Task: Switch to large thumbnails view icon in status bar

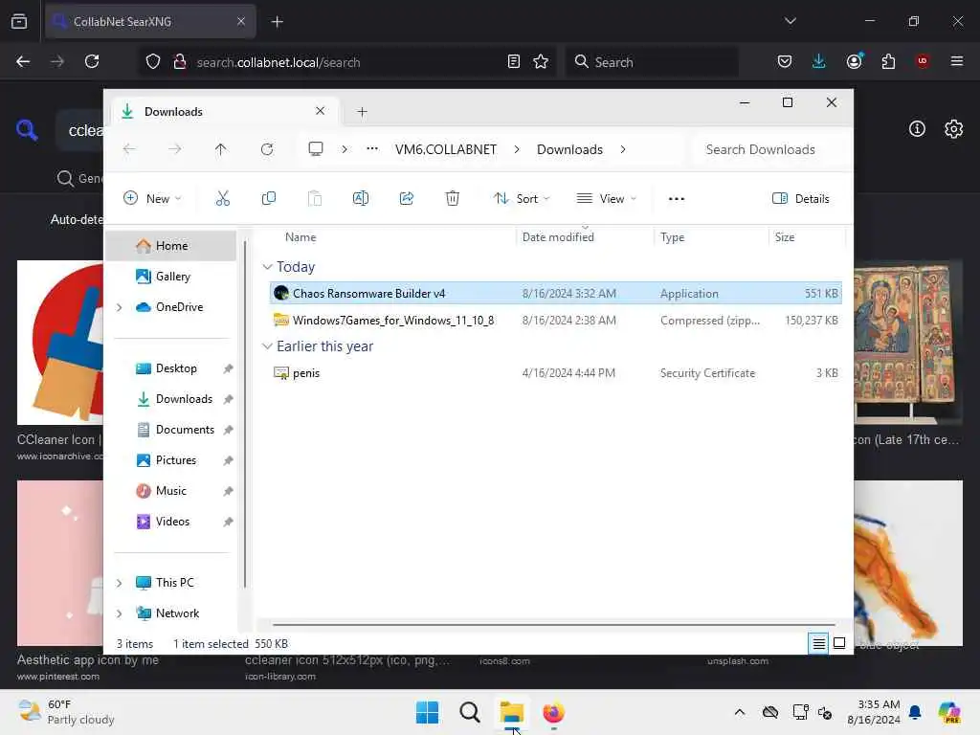Action: (x=839, y=643)
